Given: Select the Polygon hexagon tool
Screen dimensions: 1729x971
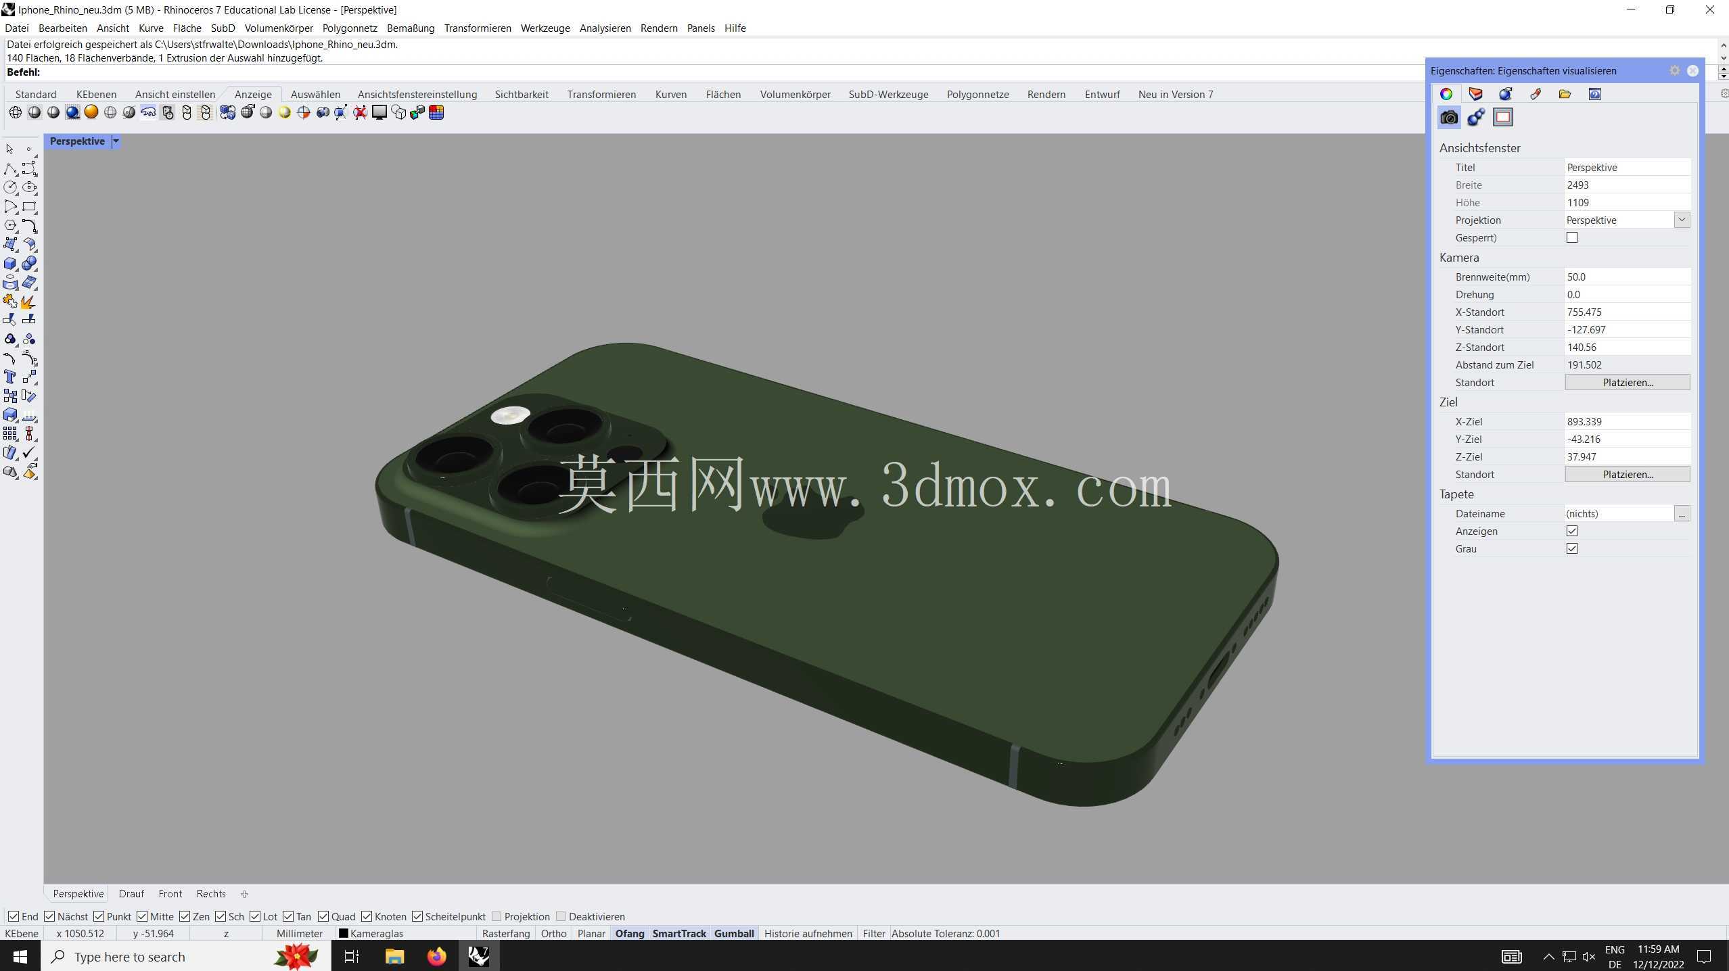Looking at the screenshot, I should (9, 225).
